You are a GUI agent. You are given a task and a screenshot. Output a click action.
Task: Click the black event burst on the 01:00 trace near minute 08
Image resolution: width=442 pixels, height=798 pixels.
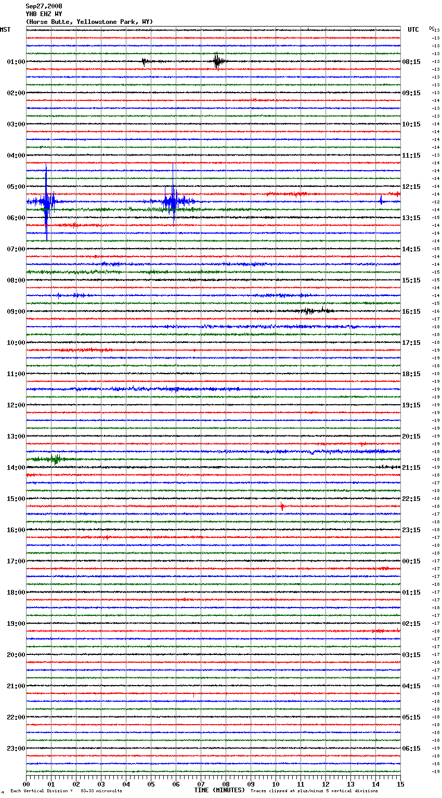217,61
